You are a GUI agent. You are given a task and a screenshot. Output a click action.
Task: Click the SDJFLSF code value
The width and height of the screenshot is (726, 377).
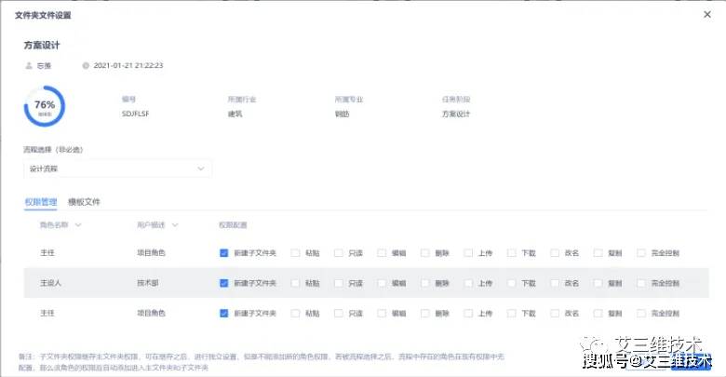[136, 114]
